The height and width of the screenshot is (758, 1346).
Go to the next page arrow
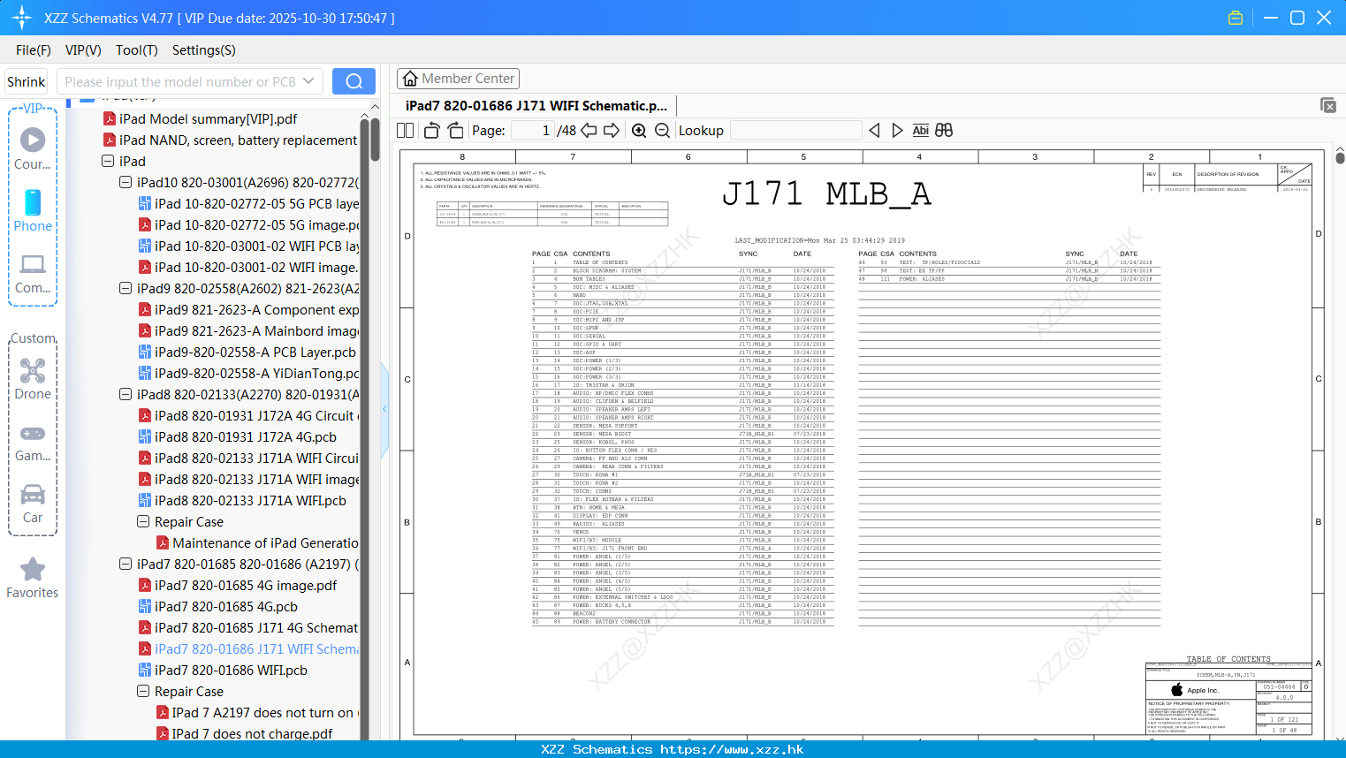coord(612,130)
